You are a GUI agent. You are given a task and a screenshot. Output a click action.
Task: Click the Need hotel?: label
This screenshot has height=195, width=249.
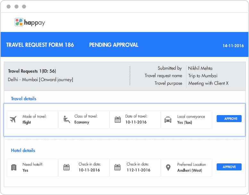pyautogui.click(x=33, y=164)
